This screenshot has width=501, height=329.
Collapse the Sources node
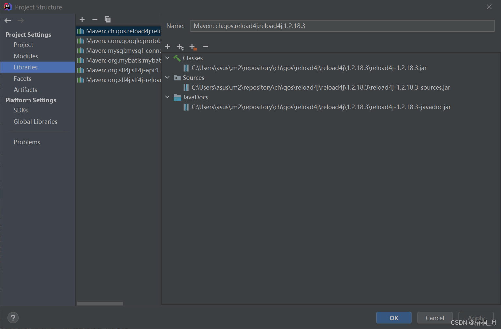pos(168,78)
